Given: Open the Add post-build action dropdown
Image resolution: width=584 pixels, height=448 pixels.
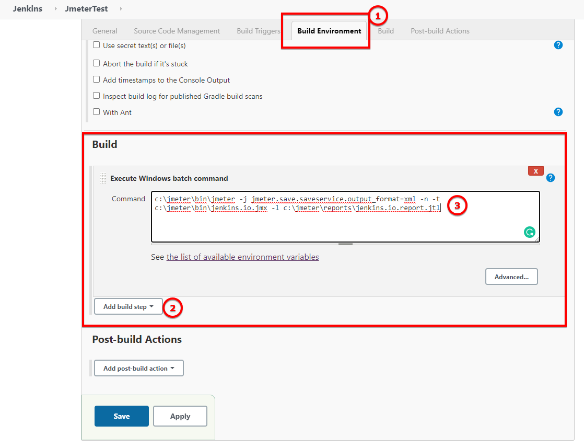Looking at the screenshot, I should (x=138, y=368).
